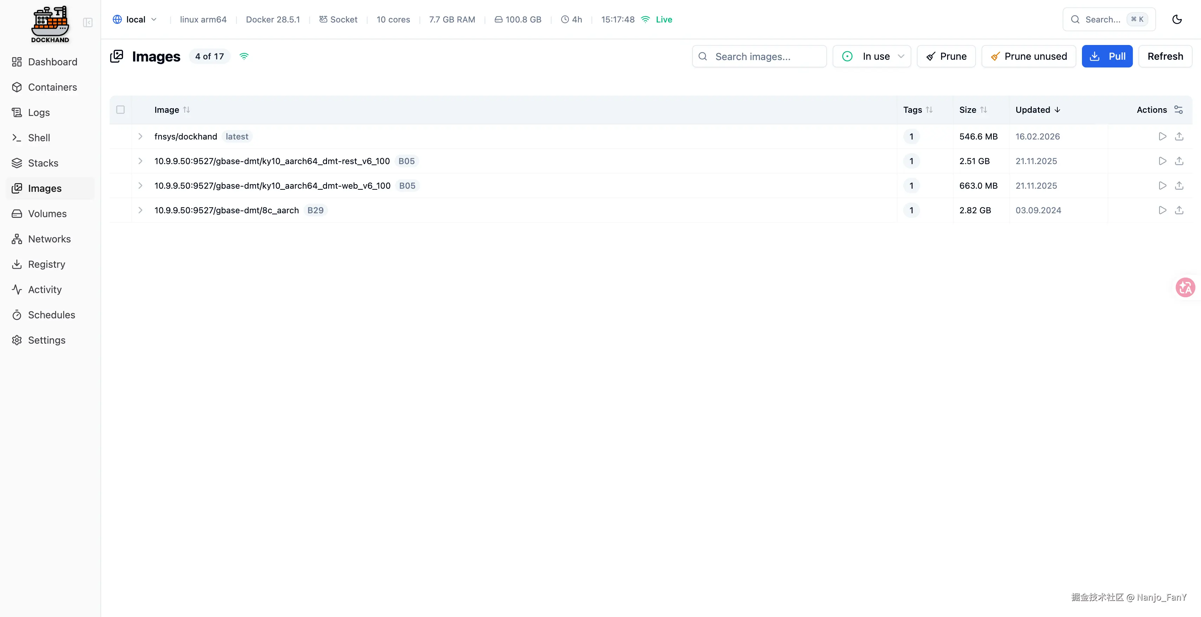Tick the select-all images checkbox
The height and width of the screenshot is (617, 1201).
120,110
